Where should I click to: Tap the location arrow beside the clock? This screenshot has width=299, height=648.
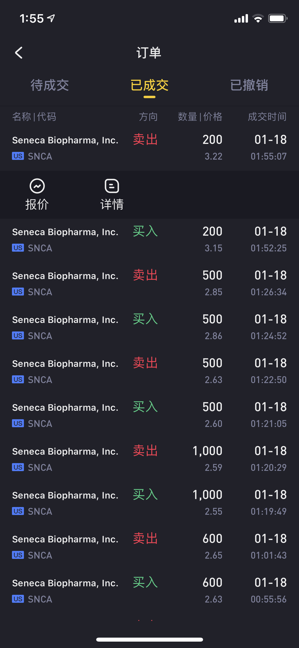tap(51, 18)
